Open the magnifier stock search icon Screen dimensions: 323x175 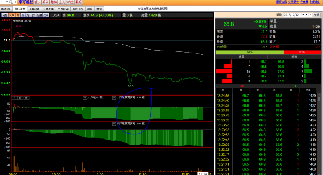coord(11,2)
